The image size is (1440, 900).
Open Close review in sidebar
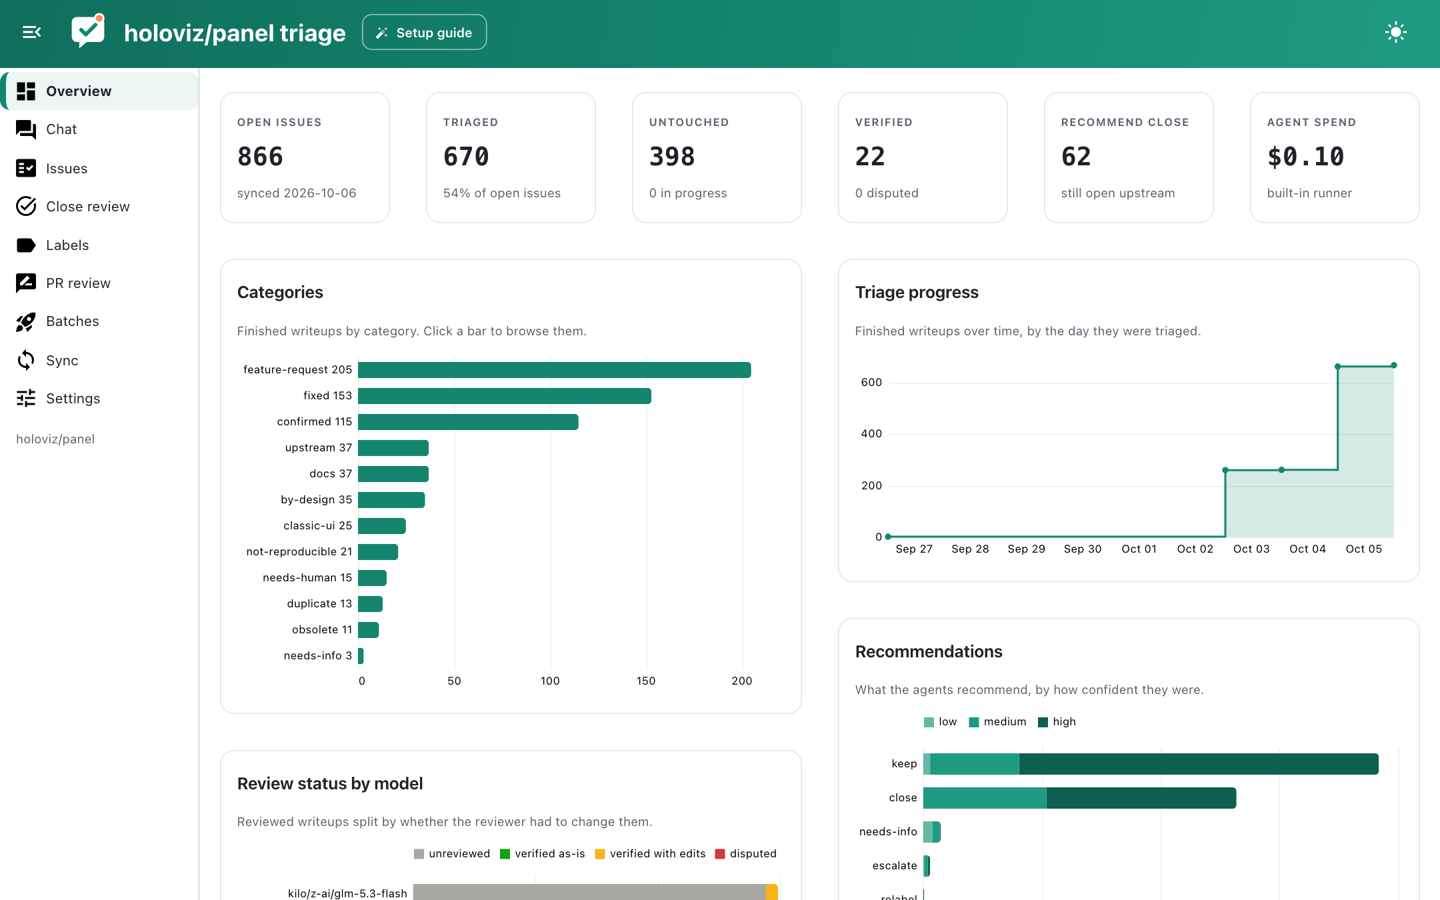(99, 207)
